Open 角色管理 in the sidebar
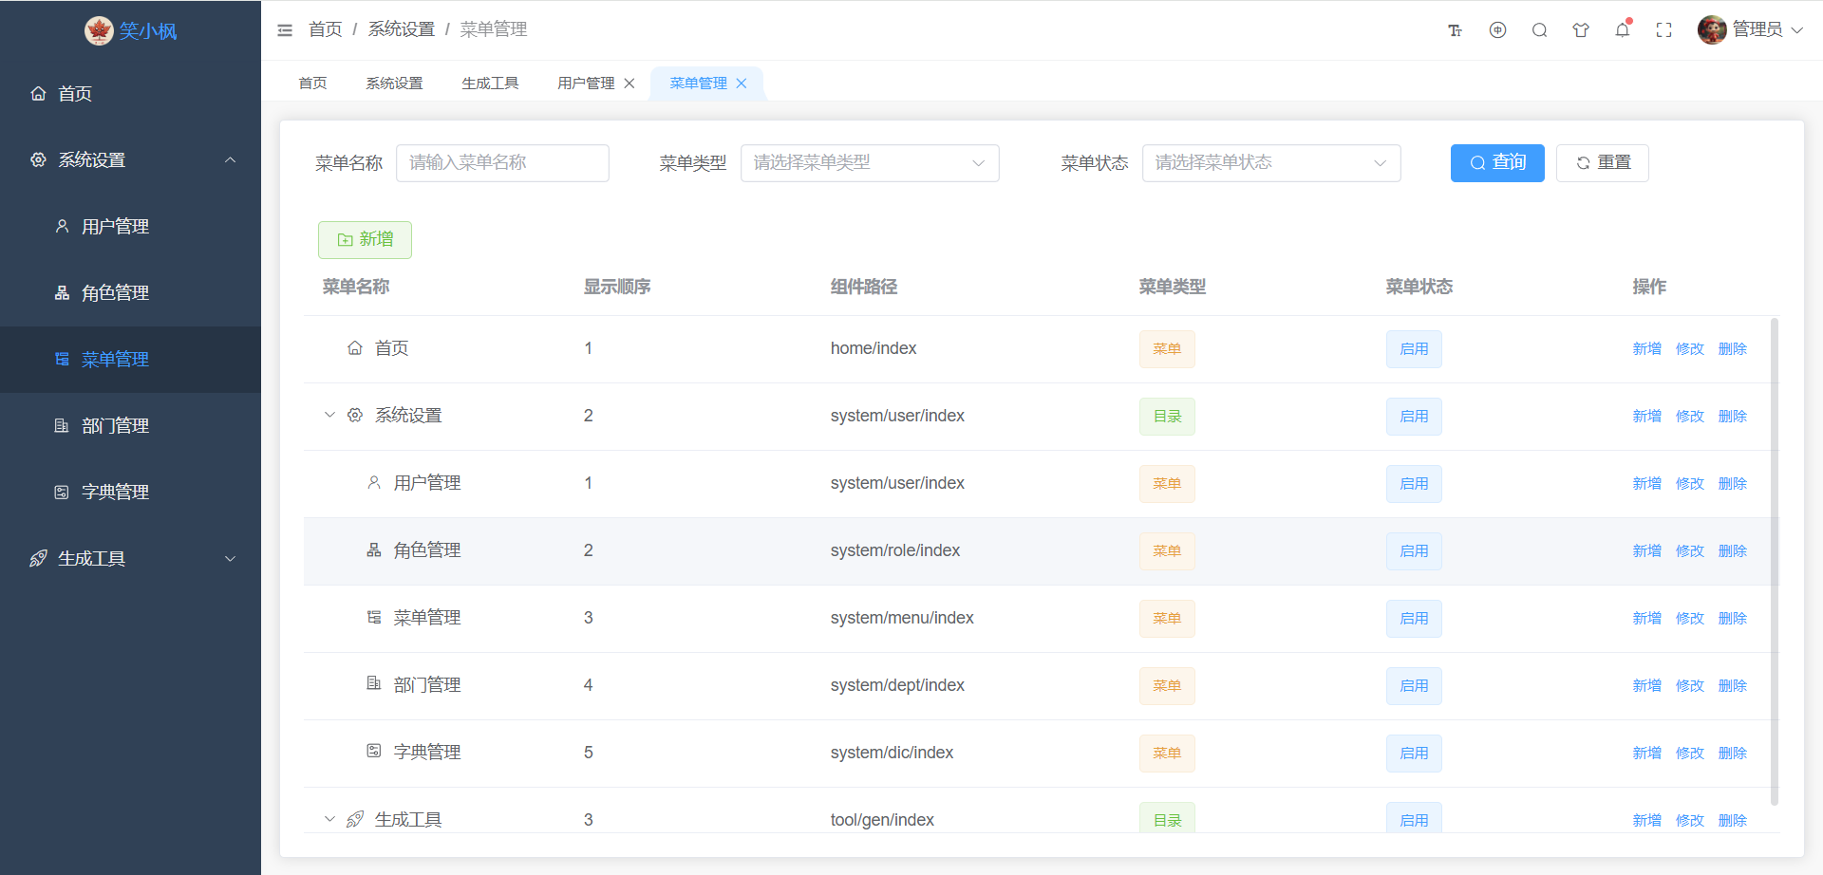 click(x=130, y=293)
